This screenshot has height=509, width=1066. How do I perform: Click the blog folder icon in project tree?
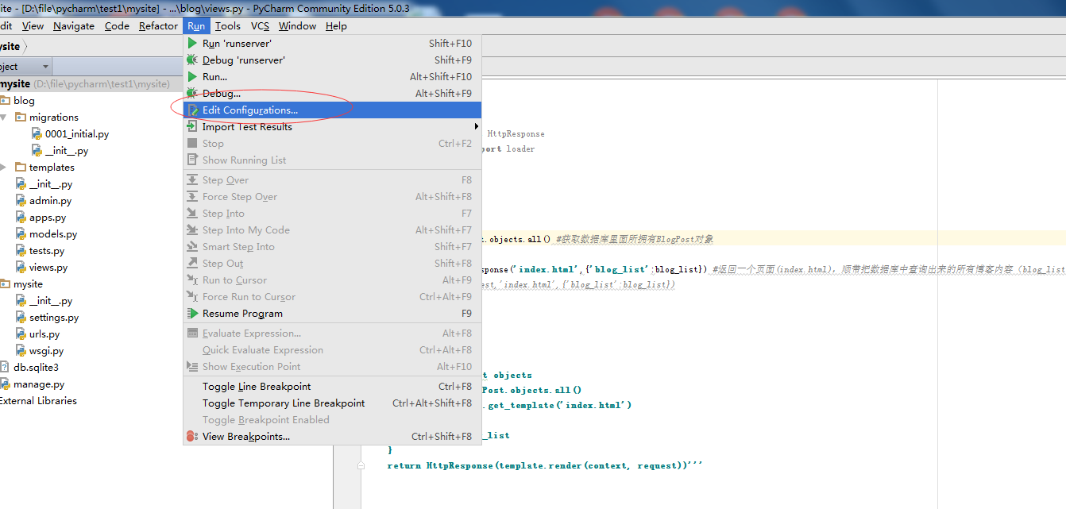click(5, 101)
